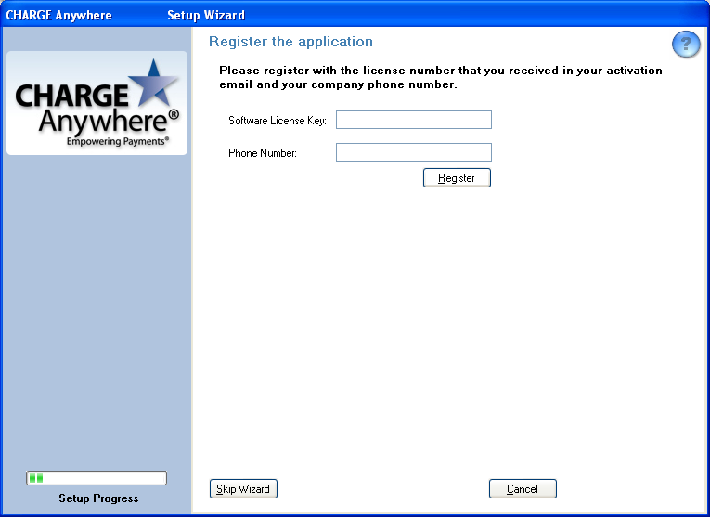Focus the Software License Key field
710x517 pixels.
[413, 120]
